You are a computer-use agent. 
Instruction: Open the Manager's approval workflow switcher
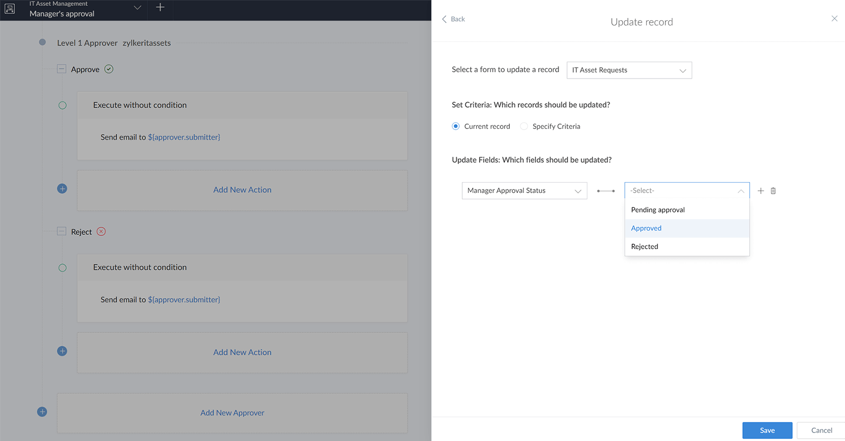[137, 8]
